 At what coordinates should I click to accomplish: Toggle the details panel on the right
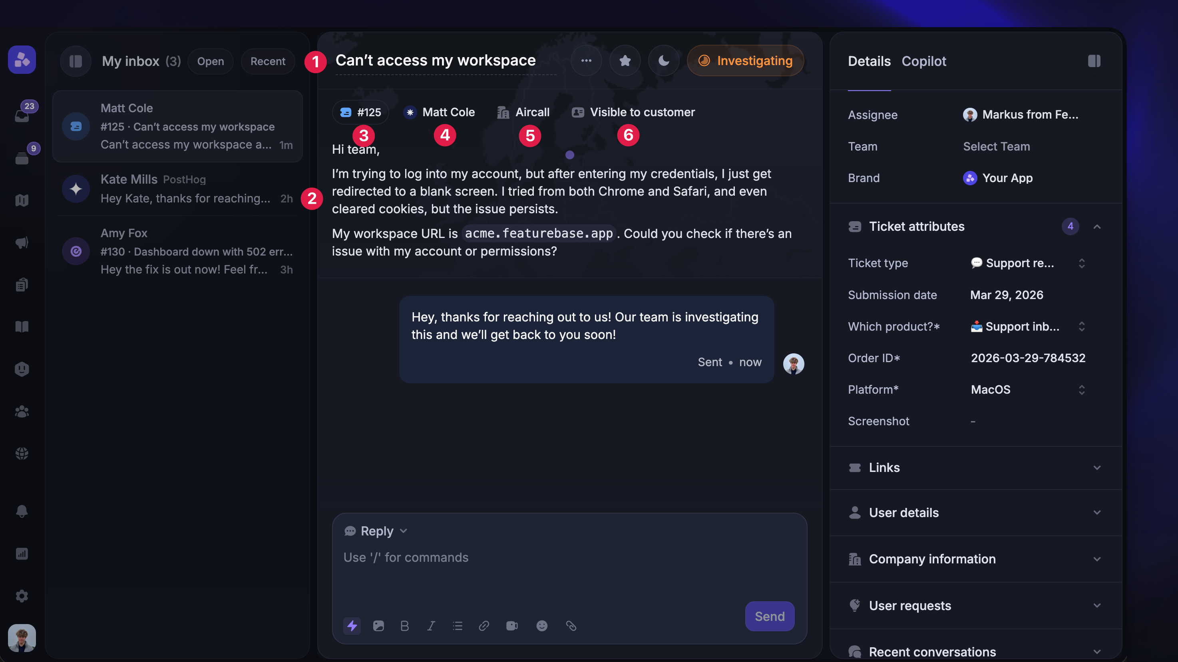[1094, 61]
